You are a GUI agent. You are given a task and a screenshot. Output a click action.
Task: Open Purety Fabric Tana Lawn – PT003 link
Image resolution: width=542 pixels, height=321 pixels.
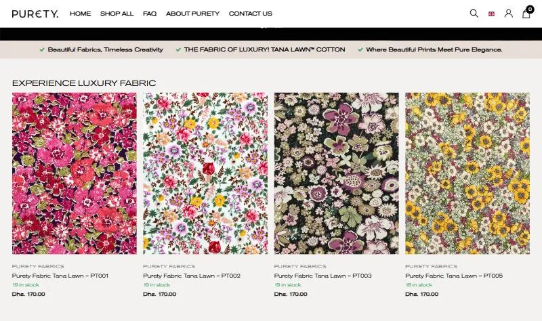click(323, 276)
